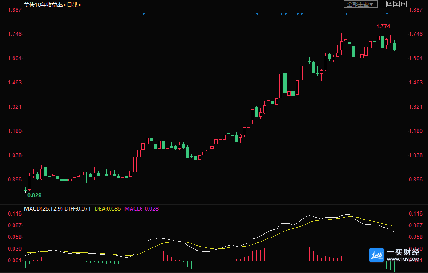Click the MACD:-0.028 value
The height and width of the screenshot is (273, 428).
coord(141,209)
